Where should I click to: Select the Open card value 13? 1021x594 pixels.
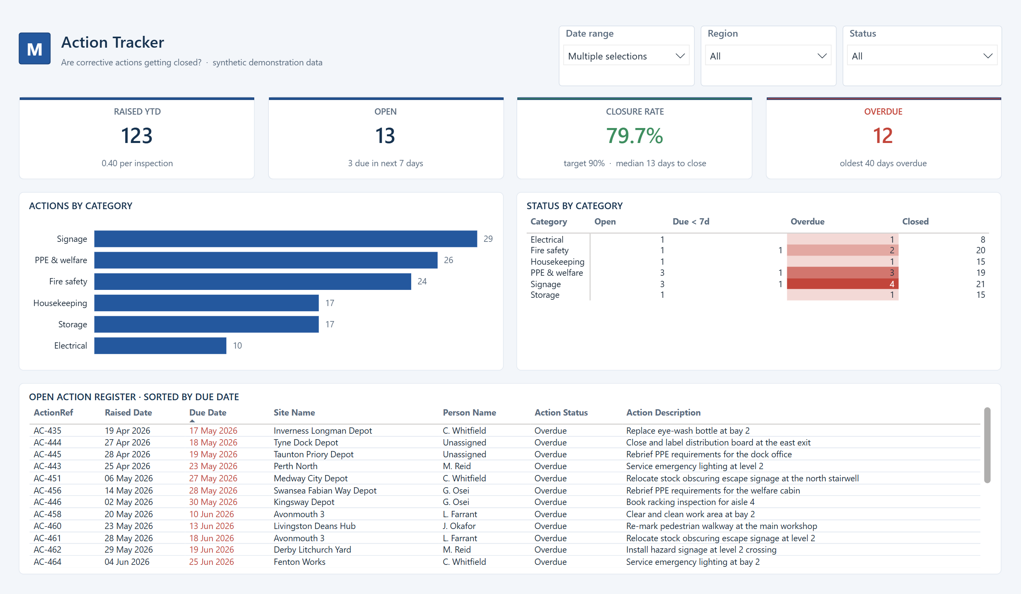coord(385,136)
